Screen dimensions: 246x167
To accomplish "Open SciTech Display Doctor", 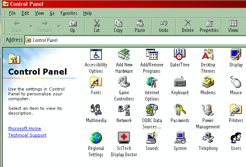I will click(x=124, y=138).
